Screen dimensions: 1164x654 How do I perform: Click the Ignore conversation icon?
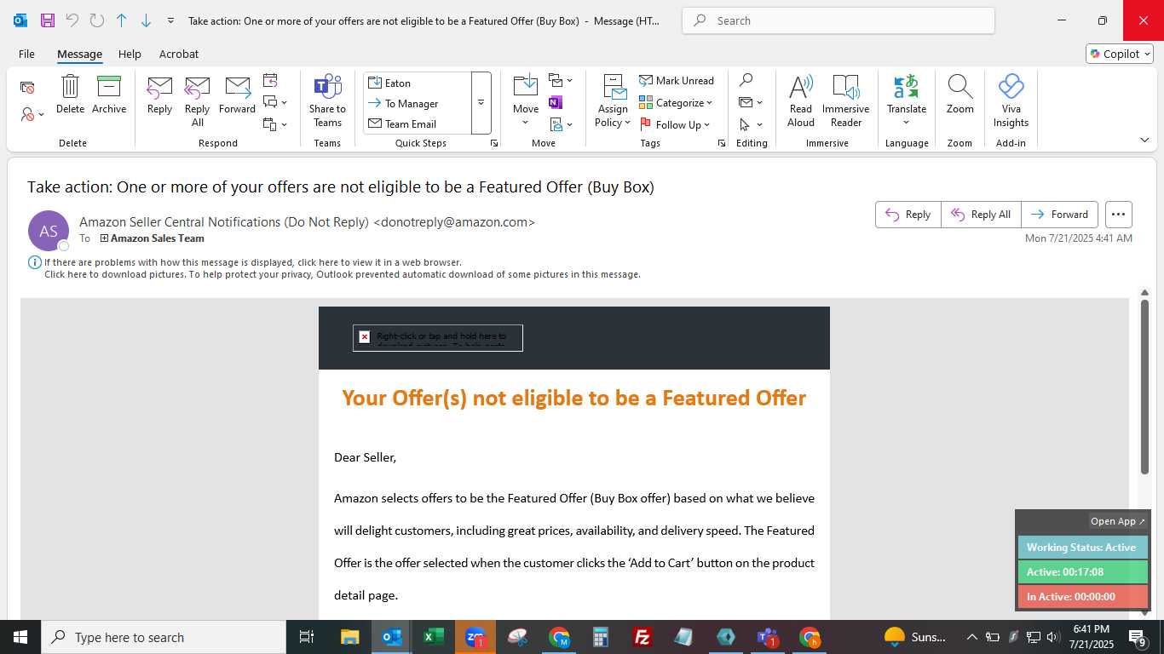27,87
